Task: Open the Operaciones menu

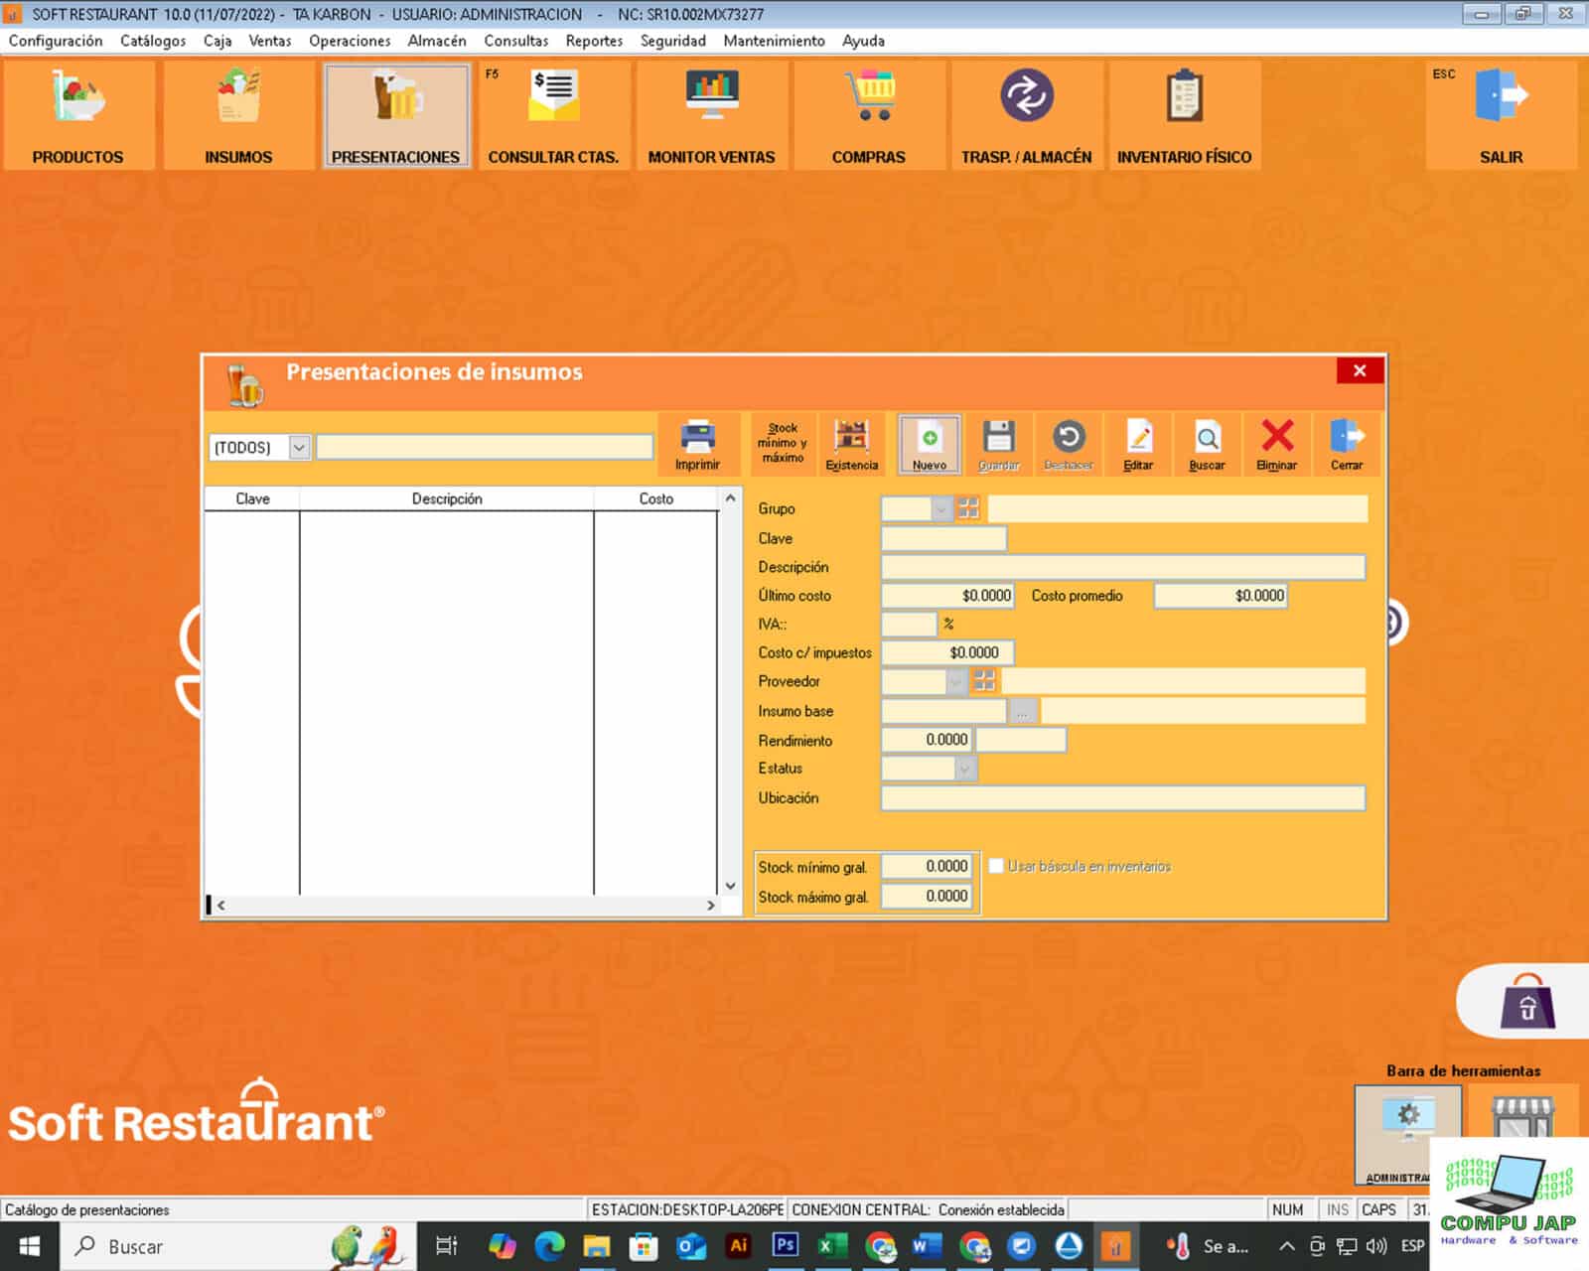Action: [x=350, y=41]
